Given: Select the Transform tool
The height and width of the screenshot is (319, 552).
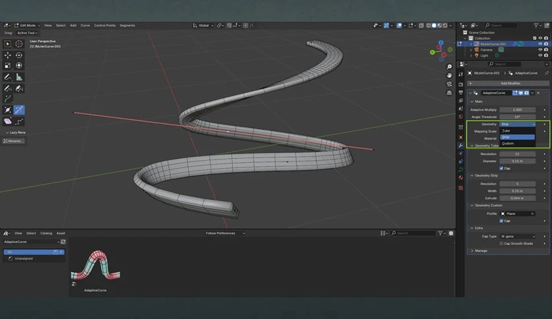Looking at the screenshot, I should [19, 65].
